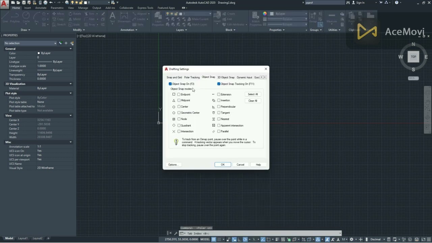
Task: Toggle Object Snap Tracking On (F11) checkbox
Action: [219, 84]
